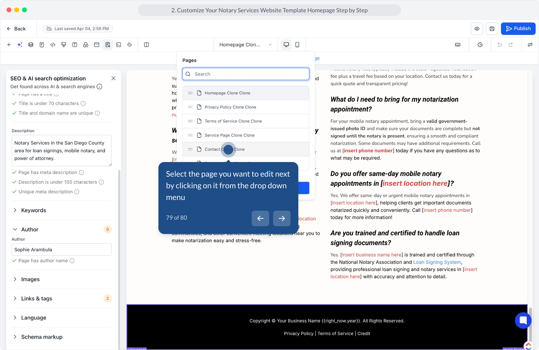
Task: Open the settings sliders icon
Action: point(530,45)
